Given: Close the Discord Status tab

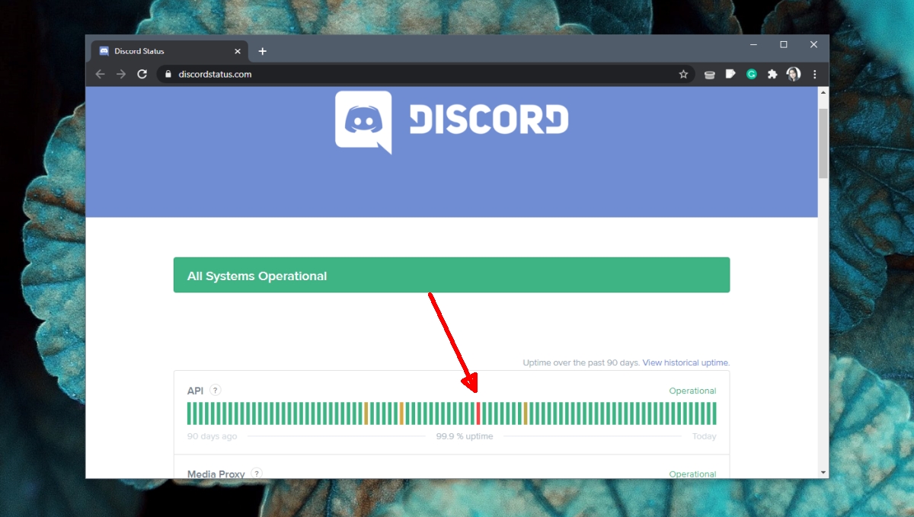Looking at the screenshot, I should (238, 51).
